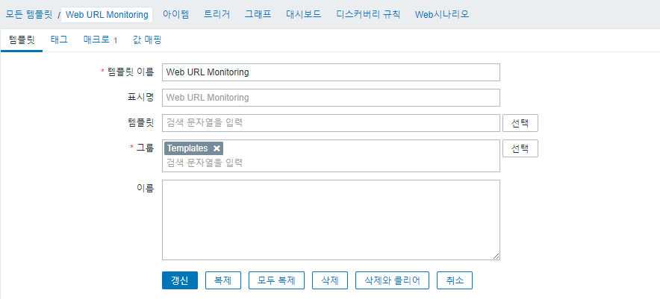Switch to the 태그 tab
The image size is (660, 299).
tap(59, 40)
